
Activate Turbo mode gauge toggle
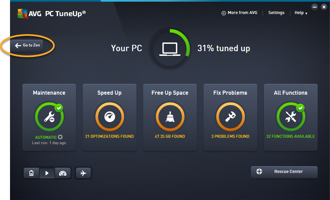[63, 173]
